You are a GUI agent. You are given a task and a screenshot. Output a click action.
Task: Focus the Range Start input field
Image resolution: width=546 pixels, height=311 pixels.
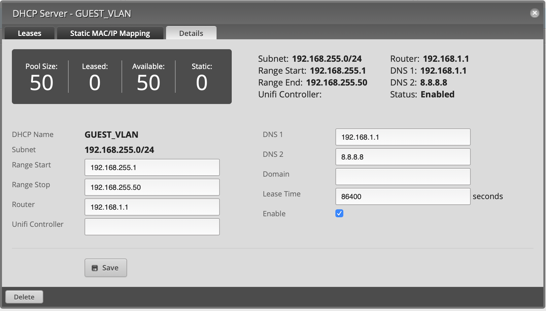point(152,167)
